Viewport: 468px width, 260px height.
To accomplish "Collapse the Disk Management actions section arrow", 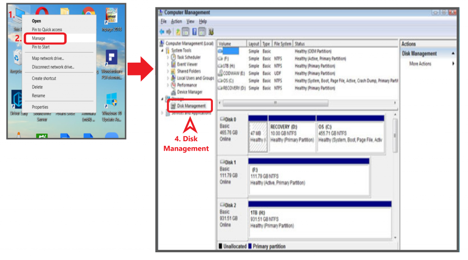I will pyautogui.click(x=453, y=53).
